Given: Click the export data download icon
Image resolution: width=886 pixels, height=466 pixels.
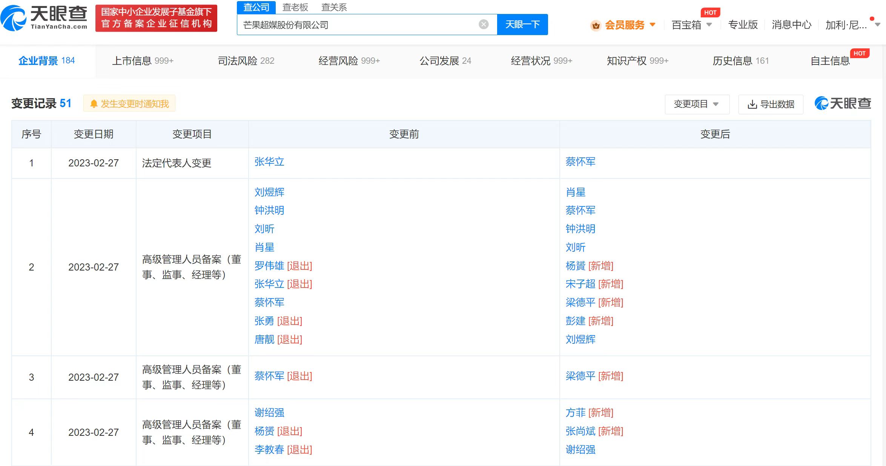Looking at the screenshot, I should click(x=752, y=104).
